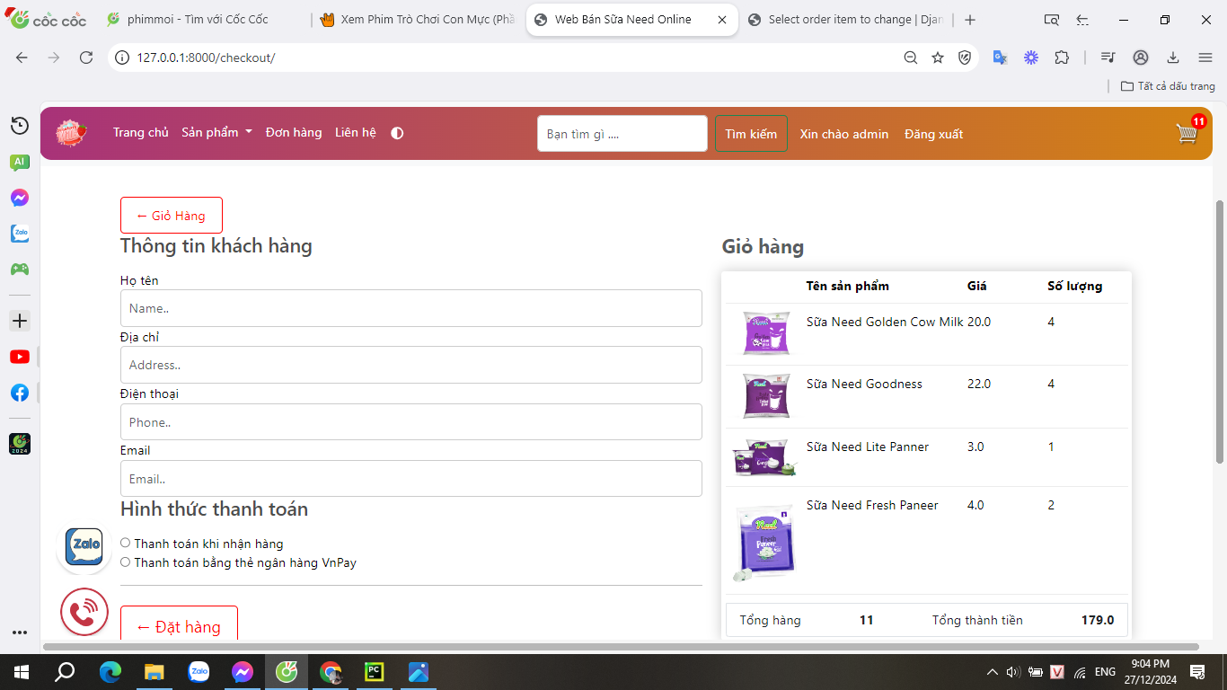The height and width of the screenshot is (690, 1227).
Task: Select Thanh toán bằng thẻ ngân hàng VnPay
Action: (126, 562)
